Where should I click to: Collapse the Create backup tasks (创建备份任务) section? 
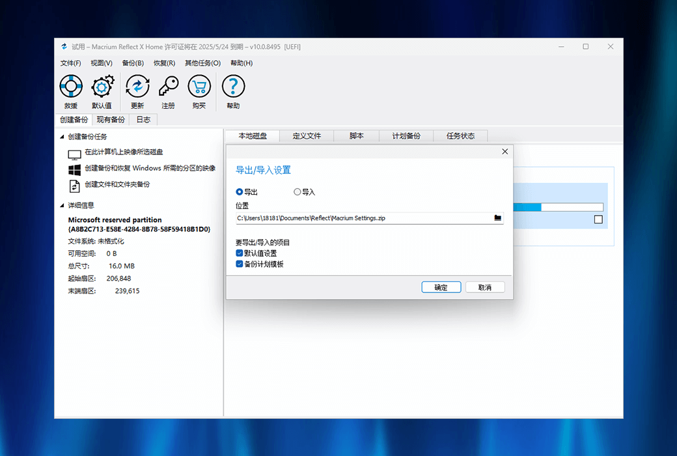click(62, 137)
